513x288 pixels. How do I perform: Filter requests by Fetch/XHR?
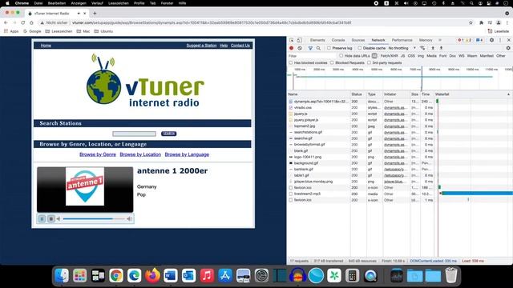tap(389, 56)
